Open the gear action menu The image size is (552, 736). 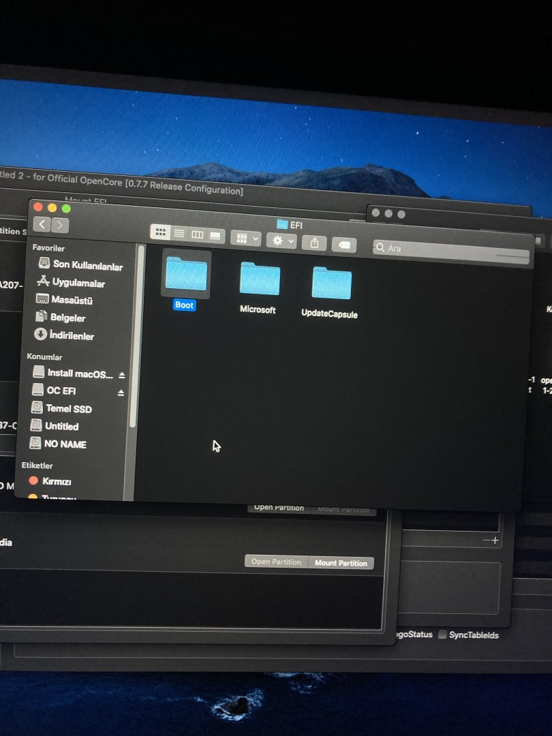[x=281, y=241]
